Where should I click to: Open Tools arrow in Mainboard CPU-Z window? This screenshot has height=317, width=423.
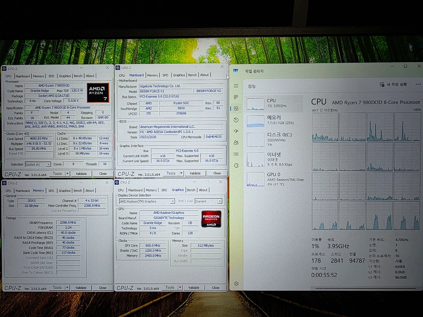coord(181,173)
